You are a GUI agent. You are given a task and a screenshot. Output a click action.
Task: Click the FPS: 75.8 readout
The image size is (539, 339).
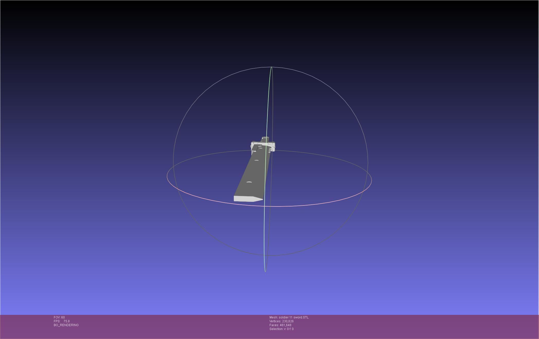point(62,321)
